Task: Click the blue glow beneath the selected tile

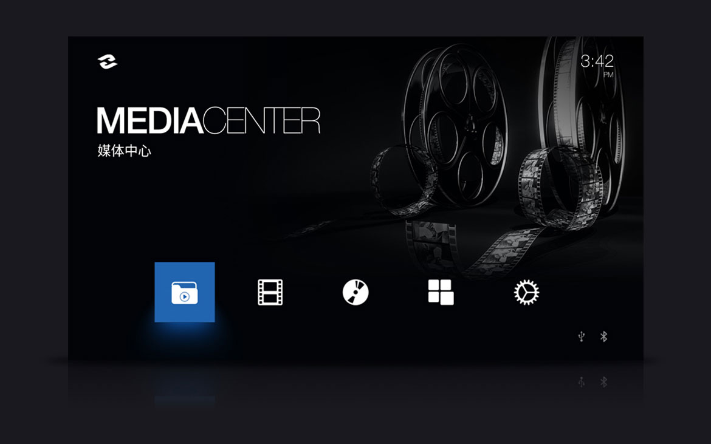Action: coord(185,334)
